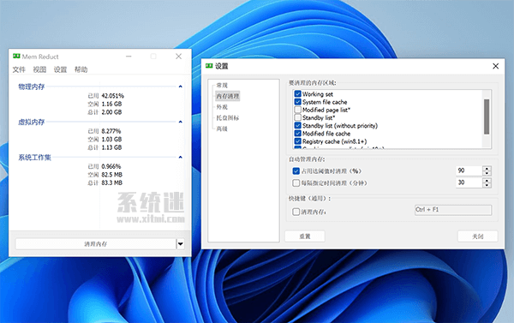Click the Ctrl + F1 hotkey field
This screenshot has width=514, height=323.
(x=453, y=210)
